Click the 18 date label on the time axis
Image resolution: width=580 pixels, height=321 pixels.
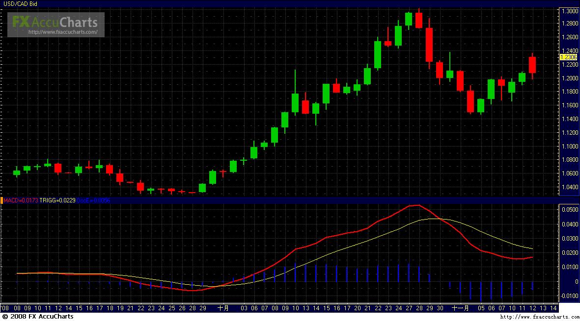pyautogui.click(x=110, y=308)
